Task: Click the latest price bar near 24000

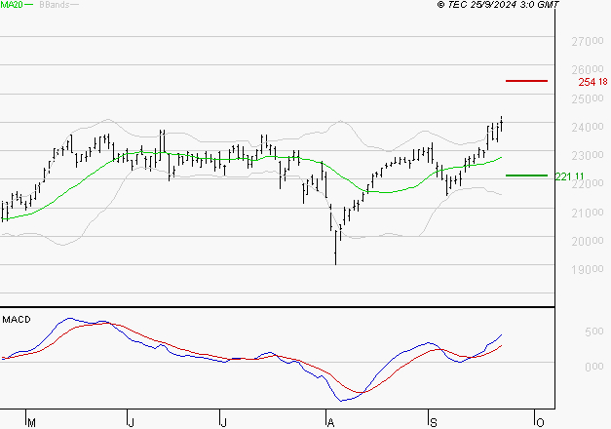Action: pyautogui.click(x=502, y=124)
